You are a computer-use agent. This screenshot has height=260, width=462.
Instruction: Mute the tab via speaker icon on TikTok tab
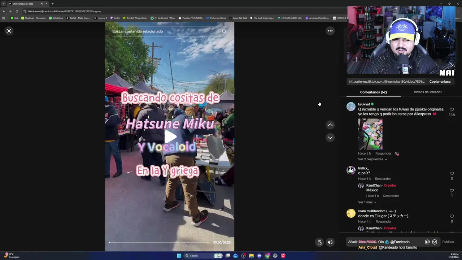pyautogui.click(x=42, y=4)
